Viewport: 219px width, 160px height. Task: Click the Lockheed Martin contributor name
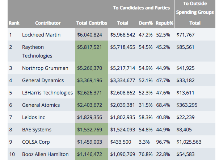41,35
